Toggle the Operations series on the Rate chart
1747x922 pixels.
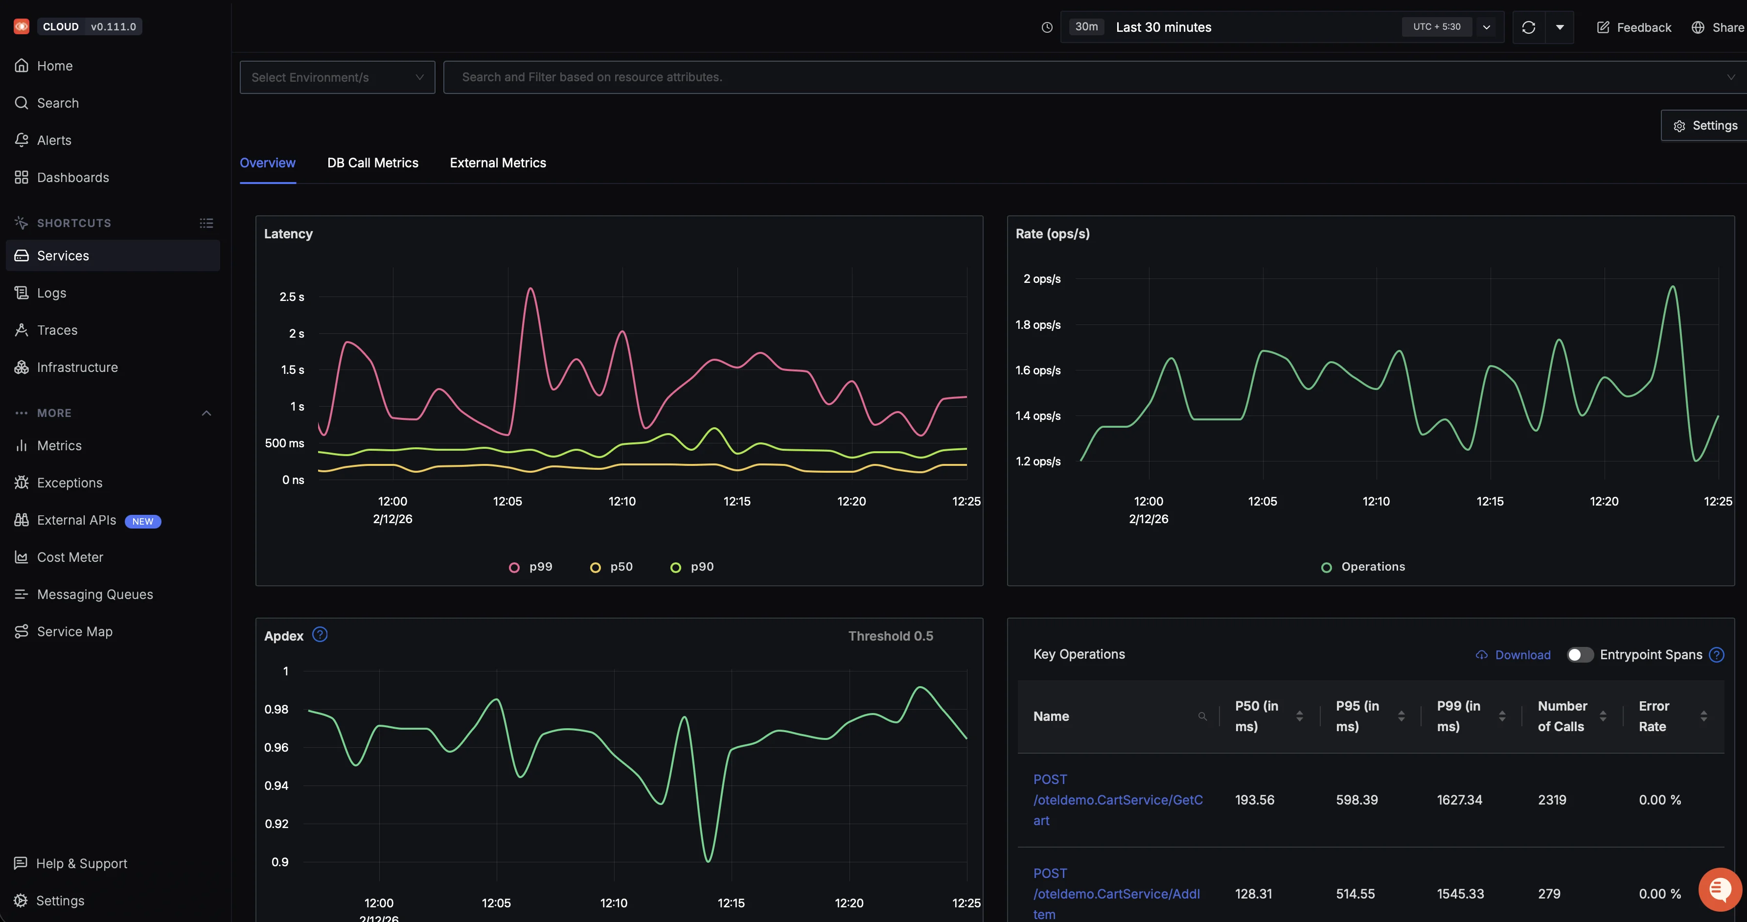click(1362, 567)
